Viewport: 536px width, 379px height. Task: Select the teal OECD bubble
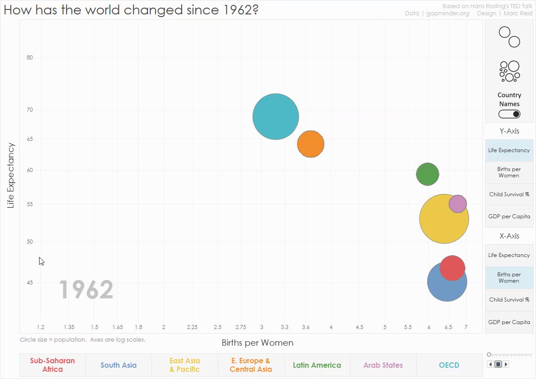point(276,117)
